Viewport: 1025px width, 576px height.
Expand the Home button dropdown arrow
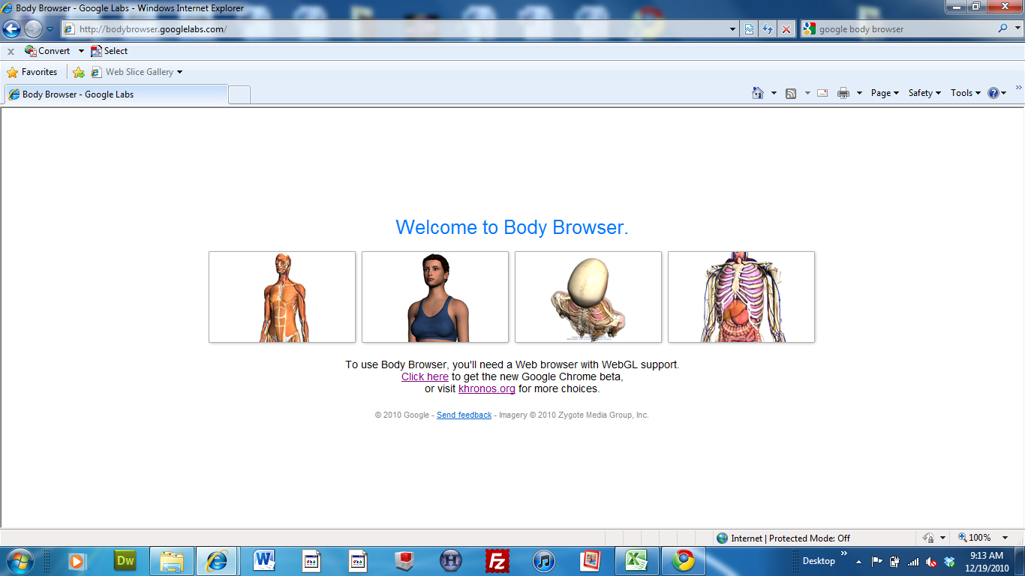pyautogui.click(x=774, y=93)
